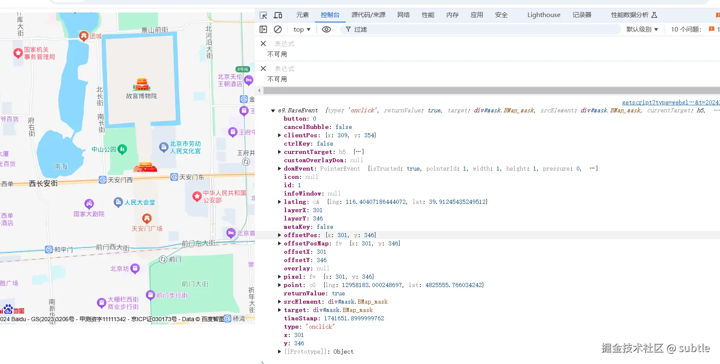
Task: Create live expression with eye icon
Action: [327, 30]
